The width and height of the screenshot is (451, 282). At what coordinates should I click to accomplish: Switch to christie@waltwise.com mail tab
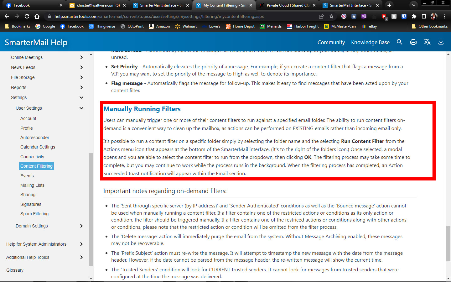point(98,5)
